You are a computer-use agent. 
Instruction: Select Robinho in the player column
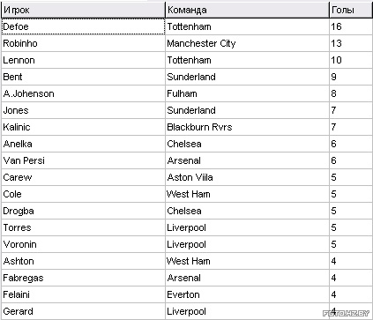point(83,43)
